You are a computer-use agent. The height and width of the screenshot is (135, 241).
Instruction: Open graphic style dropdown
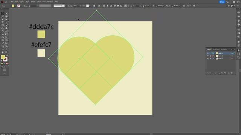90,6
